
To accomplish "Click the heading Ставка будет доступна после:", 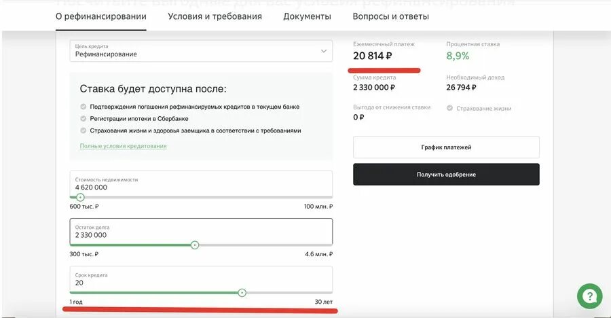I will 153,89.
